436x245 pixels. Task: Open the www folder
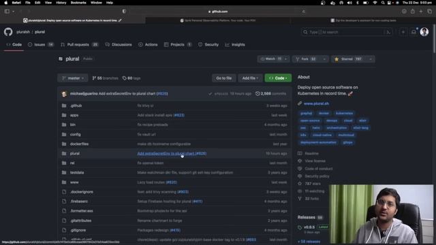click(74, 182)
